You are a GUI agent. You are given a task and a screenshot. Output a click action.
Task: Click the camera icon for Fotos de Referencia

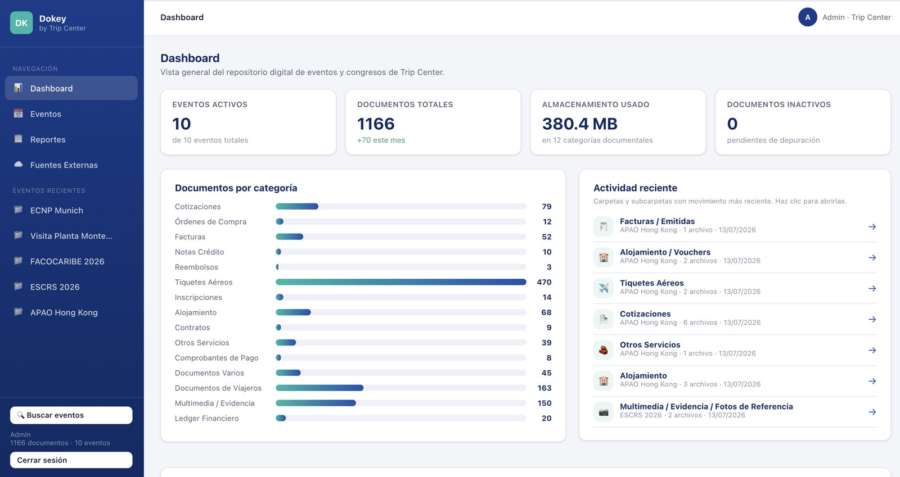point(604,412)
